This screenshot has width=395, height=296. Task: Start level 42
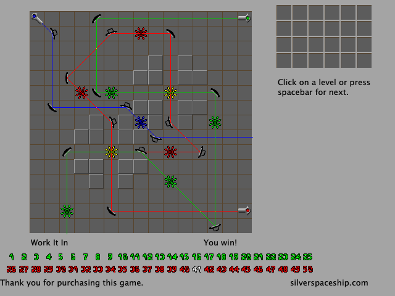pyautogui.click(x=209, y=269)
